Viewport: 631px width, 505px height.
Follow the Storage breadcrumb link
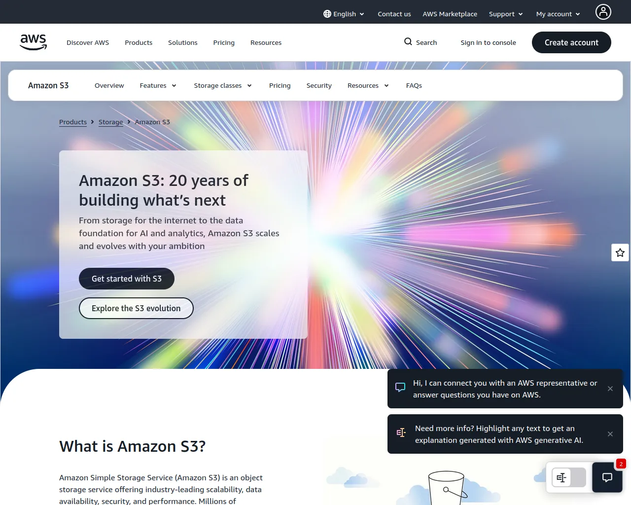pos(111,122)
